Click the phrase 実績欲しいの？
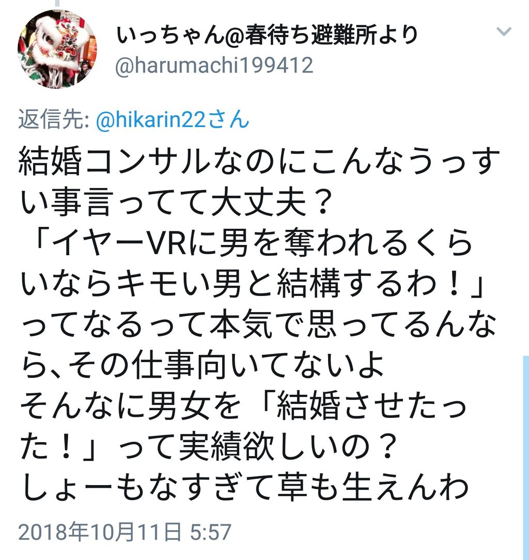This screenshot has width=529, height=560. pos(288,446)
